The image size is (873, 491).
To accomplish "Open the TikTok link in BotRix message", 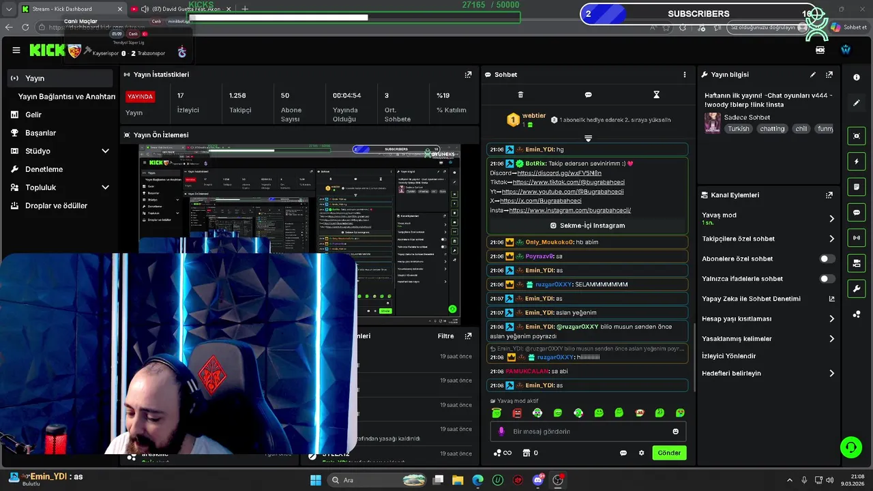I will click(x=568, y=182).
